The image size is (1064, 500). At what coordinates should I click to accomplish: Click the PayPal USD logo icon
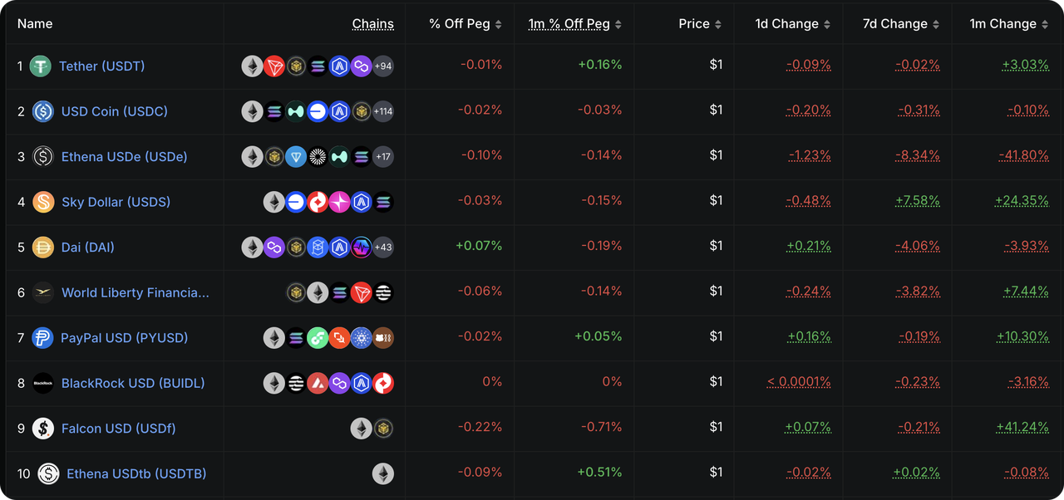click(x=42, y=338)
